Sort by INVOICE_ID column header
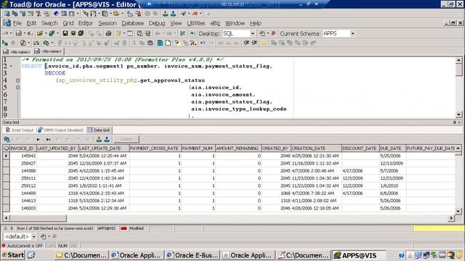 [23, 148]
